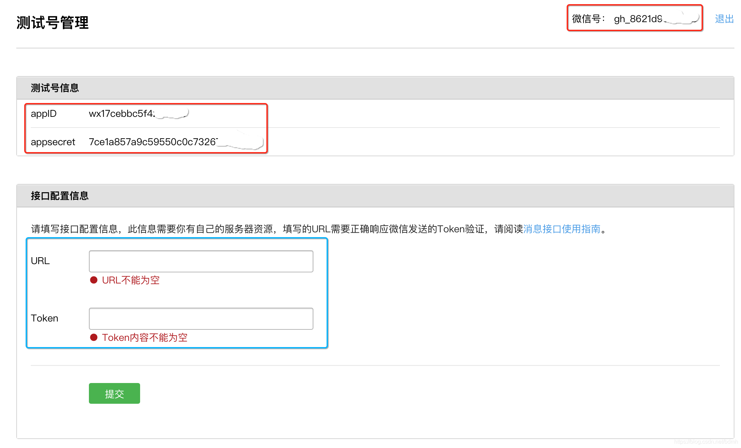This screenshot has width=741, height=448.
Task: Click the appID value text
Action: (x=121, y=114)
